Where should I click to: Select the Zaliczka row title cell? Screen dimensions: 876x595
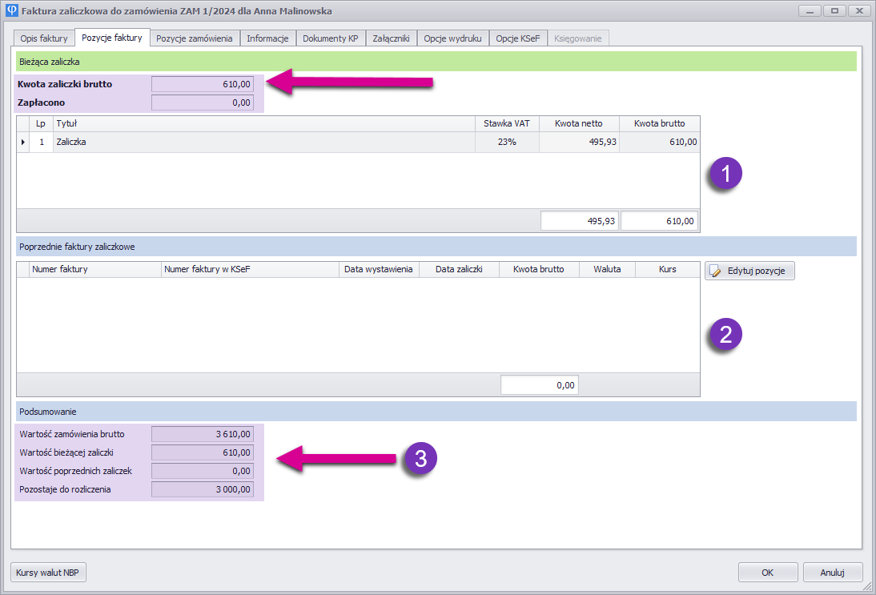pos(264,142)
